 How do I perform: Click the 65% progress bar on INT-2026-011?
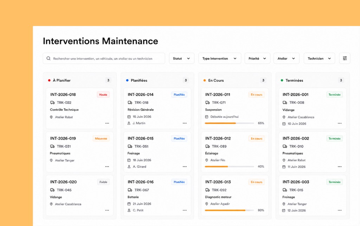coord(229,123)
